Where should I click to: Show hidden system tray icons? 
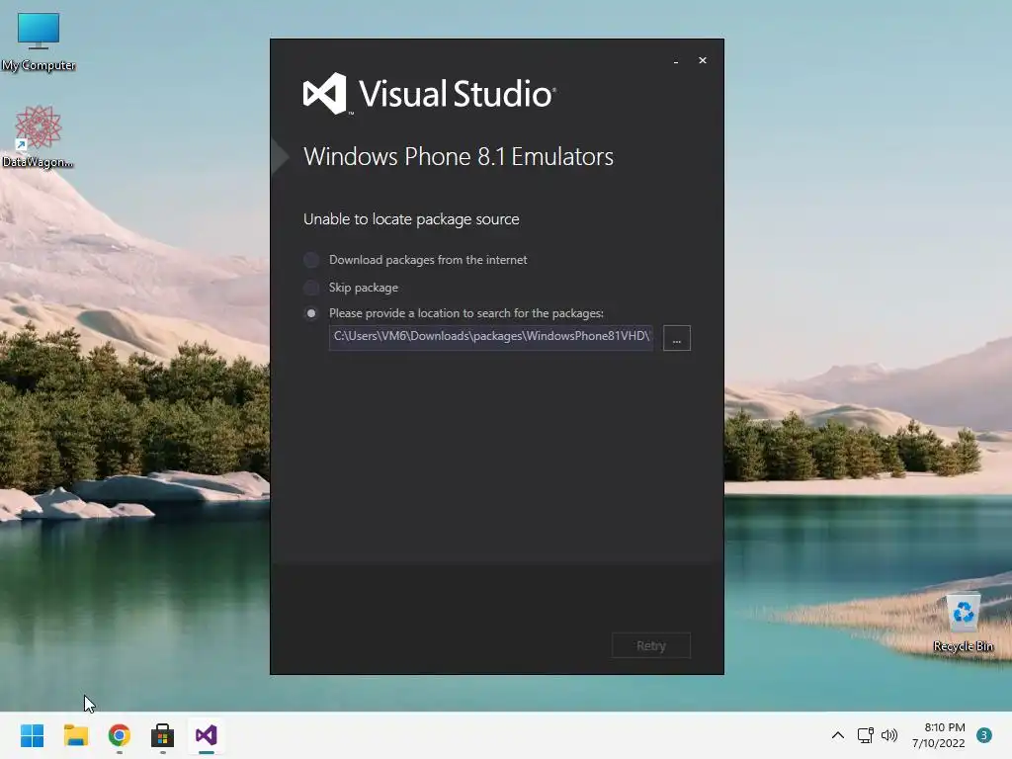click(838, 735)
